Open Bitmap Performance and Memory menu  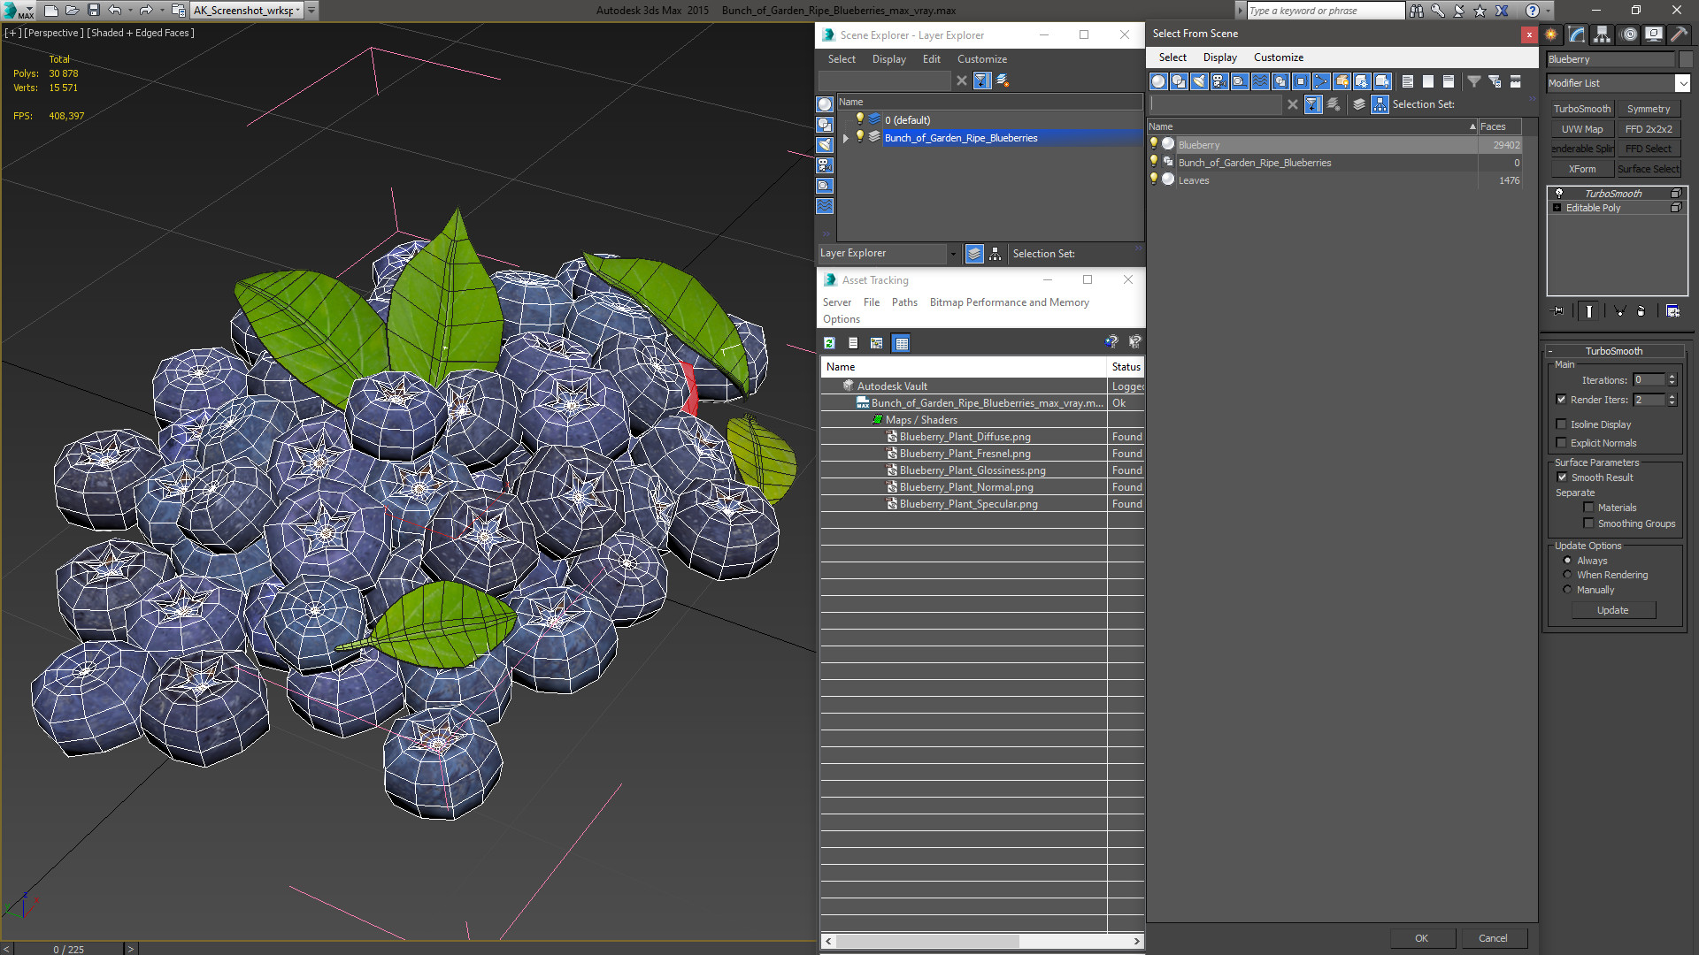[x=1009, y=302]
